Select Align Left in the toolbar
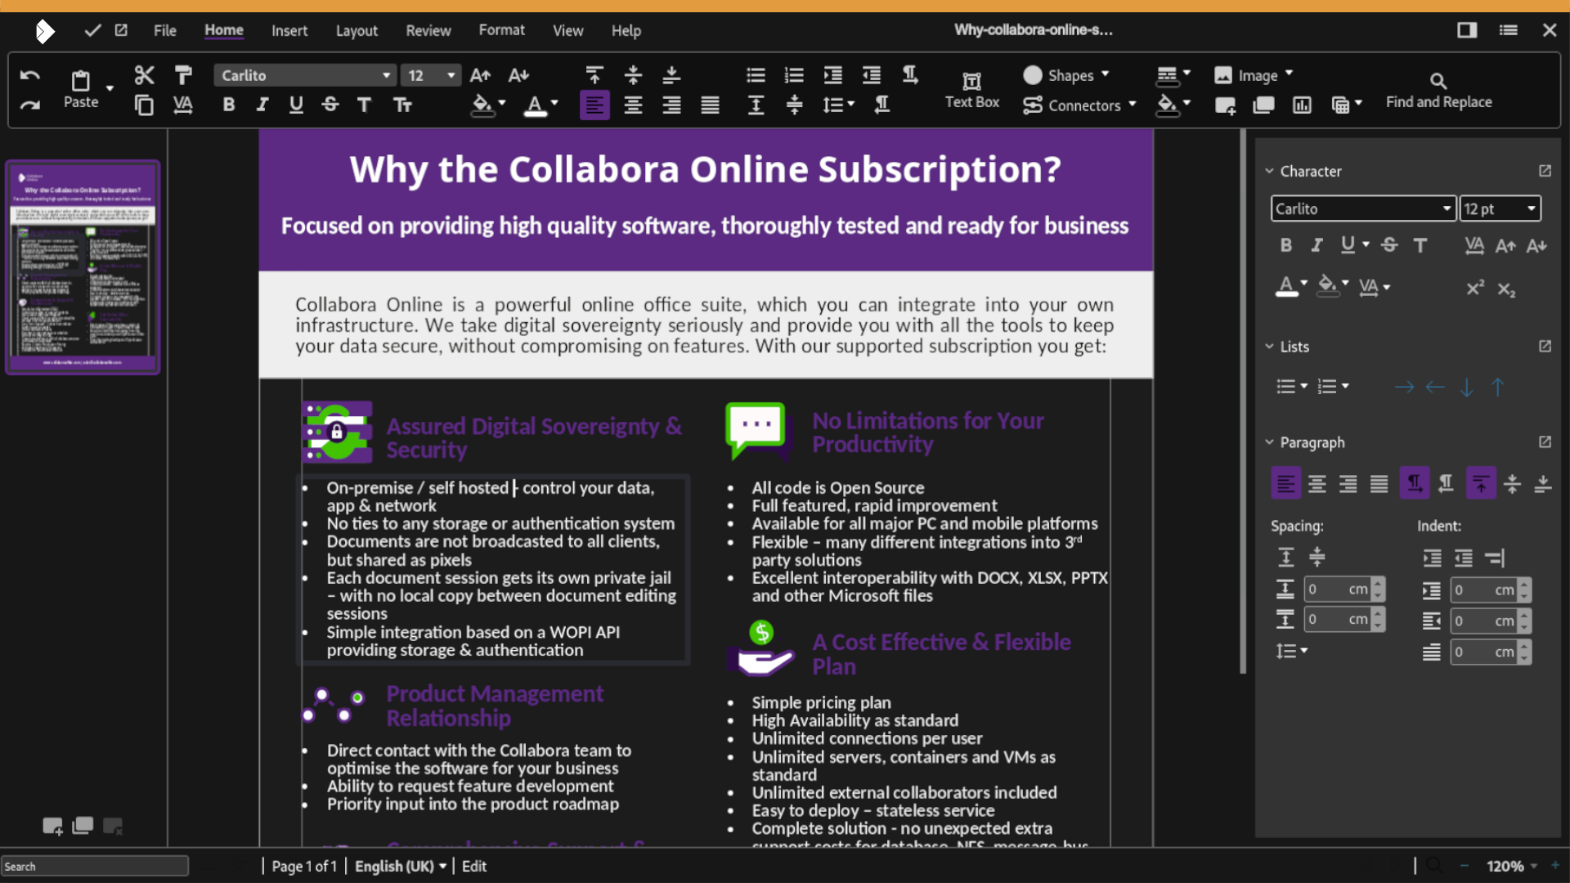Screen dimensions: 1570x883 594,105
